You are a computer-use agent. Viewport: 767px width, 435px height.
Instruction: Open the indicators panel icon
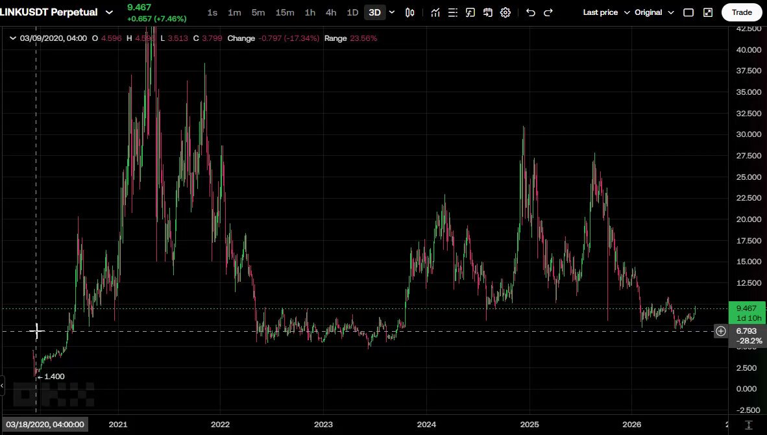(435, 13)
